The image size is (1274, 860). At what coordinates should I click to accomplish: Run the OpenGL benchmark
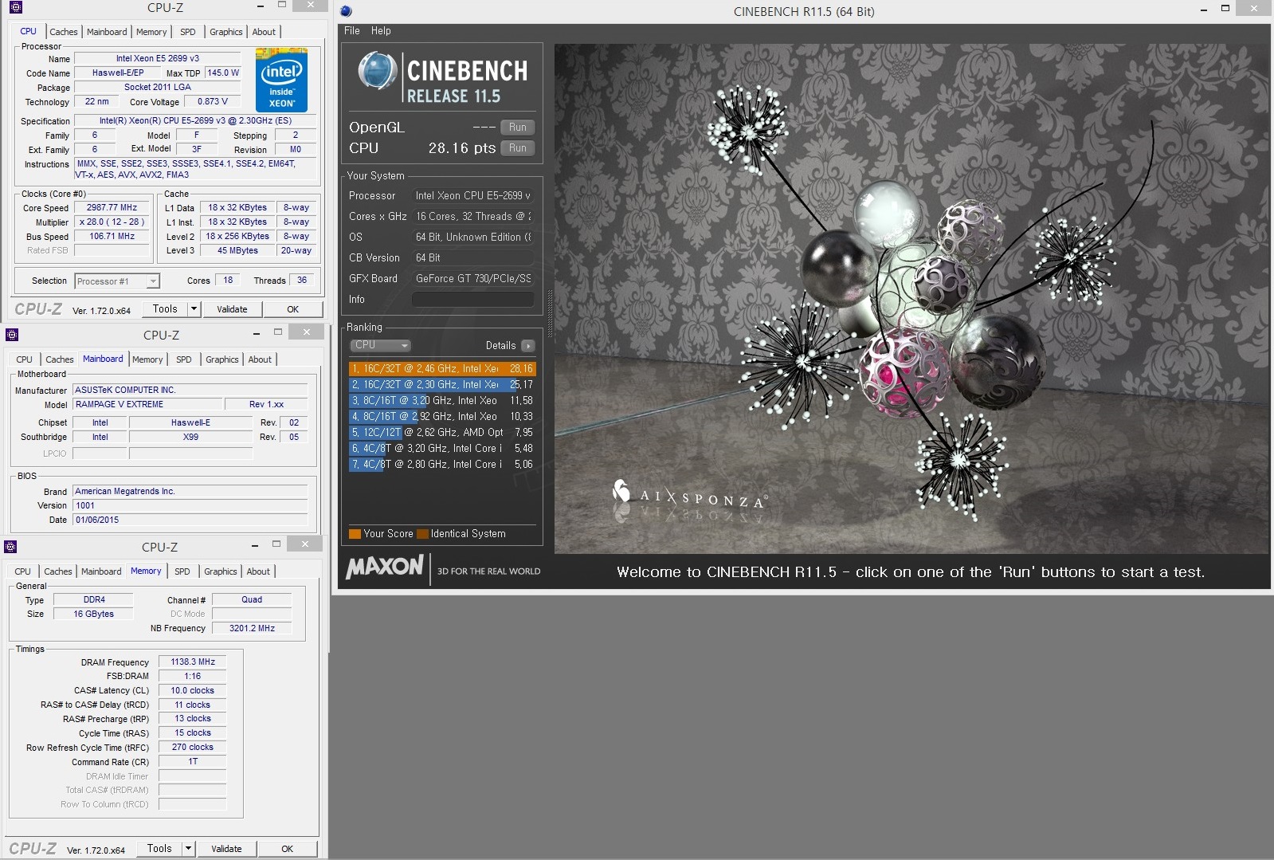[x=518, y=128]
